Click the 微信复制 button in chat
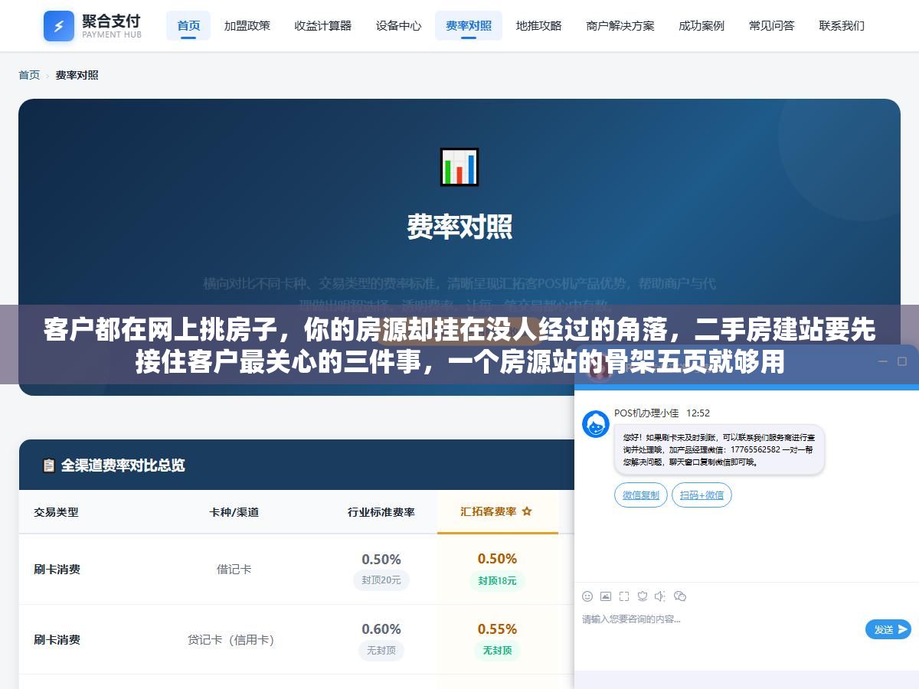The height and width of the screenshot is (689, 919). click(641, 495)
